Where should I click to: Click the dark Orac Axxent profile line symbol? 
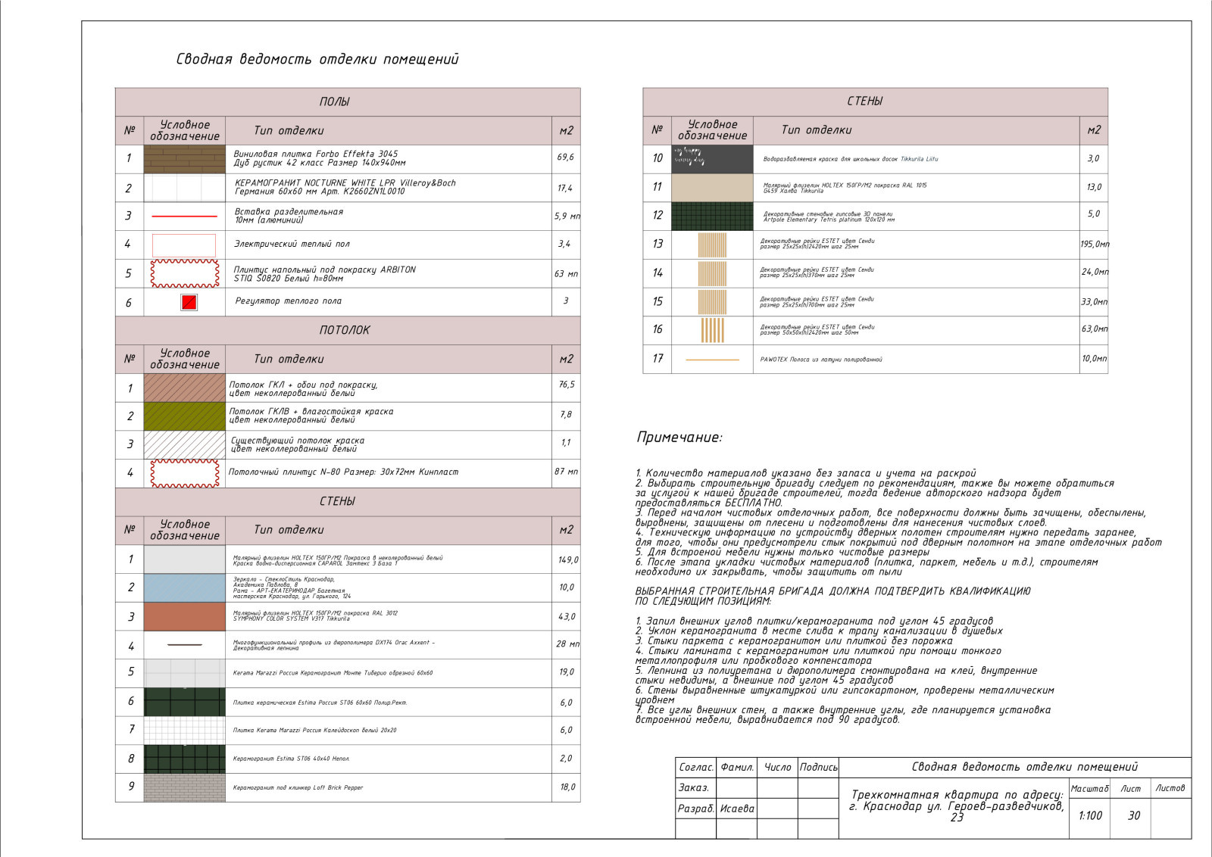tap(185, 645)
